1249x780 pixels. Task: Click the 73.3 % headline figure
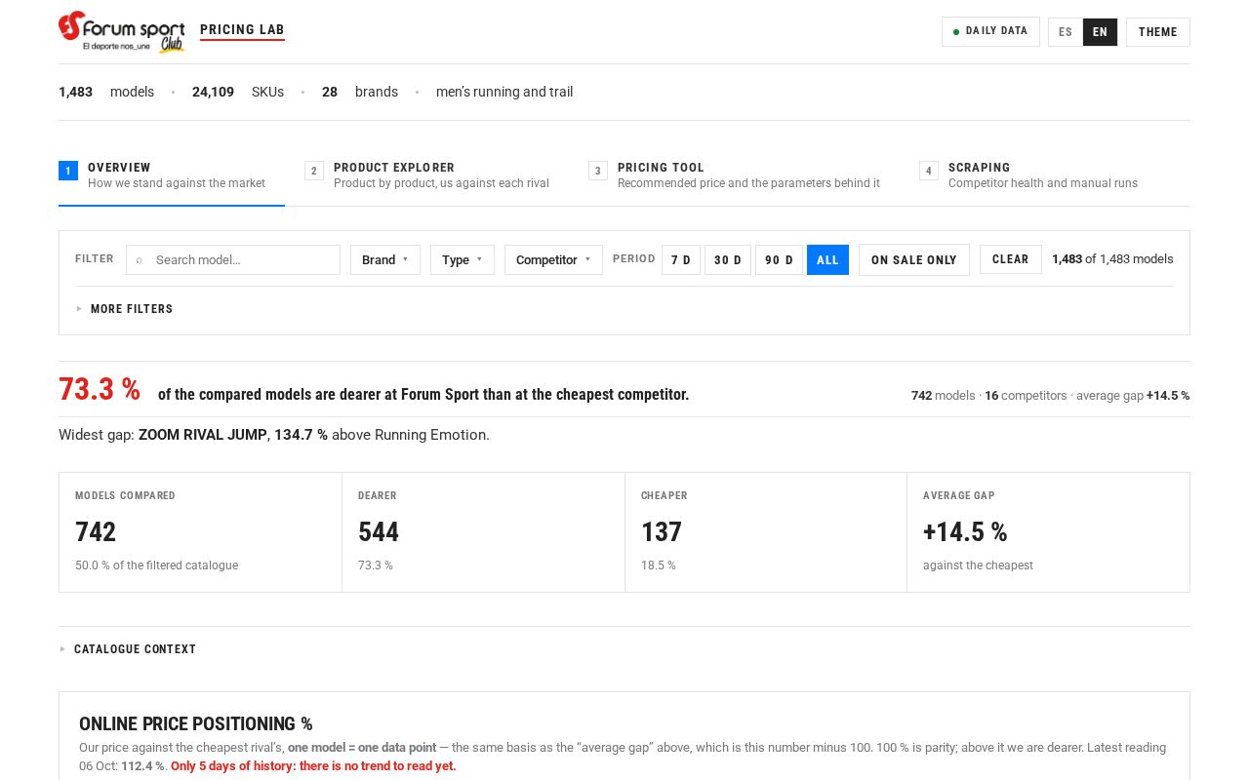100,390
